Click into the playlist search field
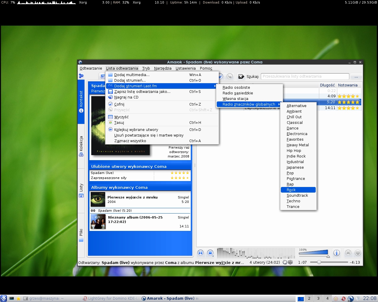Viewport: 378px width, 302px height. [x=305, y=76]
